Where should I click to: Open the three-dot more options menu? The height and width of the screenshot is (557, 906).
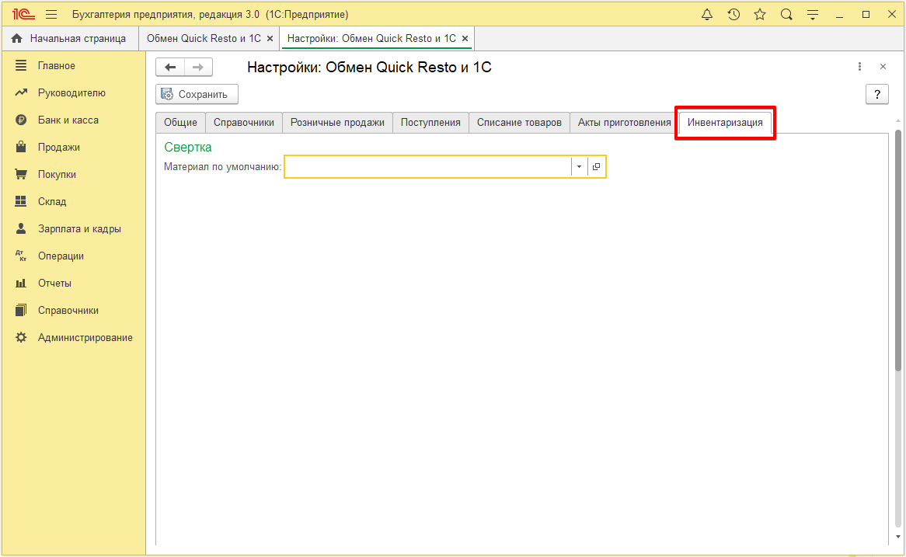pos(860,67)
